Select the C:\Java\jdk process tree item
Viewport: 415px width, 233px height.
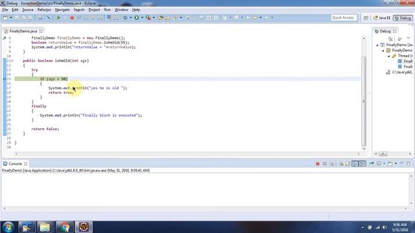[x=399, y=72]
